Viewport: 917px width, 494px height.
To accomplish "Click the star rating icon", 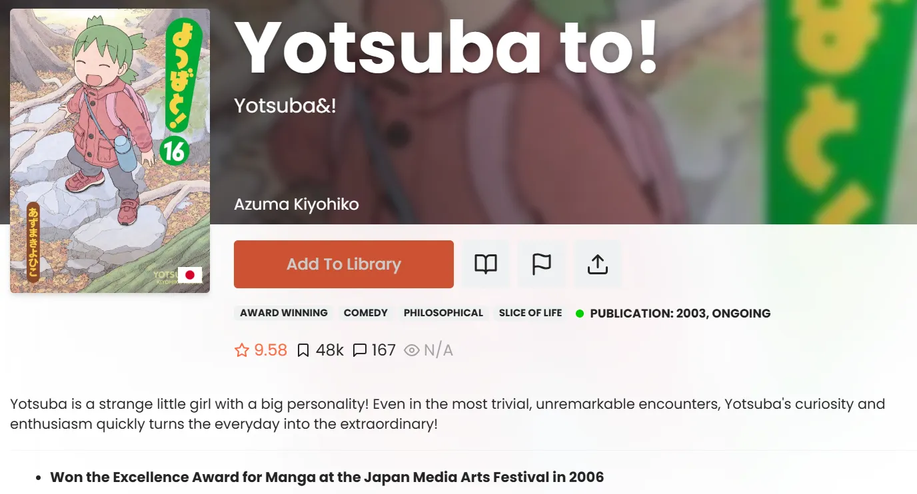I will pyautogui.click(x=241, y=350).
